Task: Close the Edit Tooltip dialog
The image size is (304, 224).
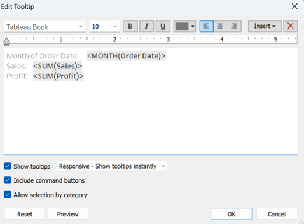Action: pos(295,6)
